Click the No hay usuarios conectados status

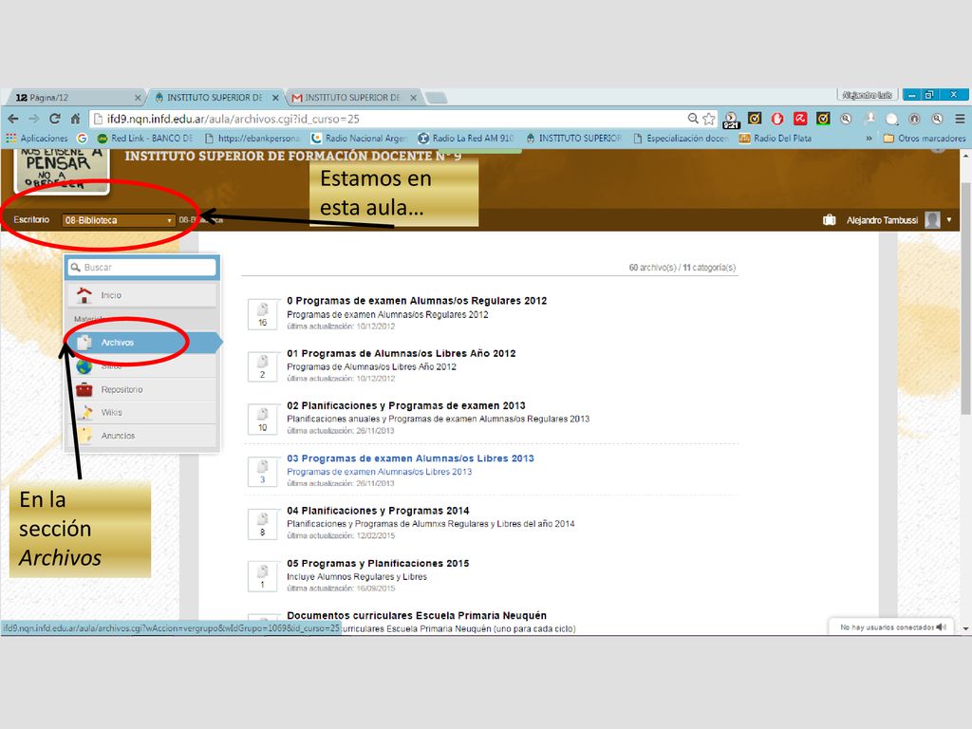tap(887, 627)
